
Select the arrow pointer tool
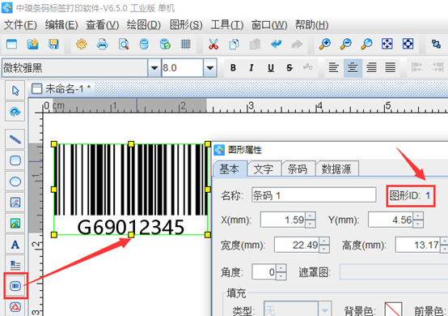pyautogui.click(x=15, y=91)
